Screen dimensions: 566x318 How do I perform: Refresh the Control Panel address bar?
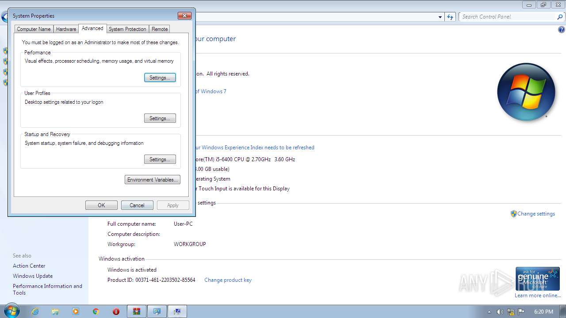coord(450,17)
